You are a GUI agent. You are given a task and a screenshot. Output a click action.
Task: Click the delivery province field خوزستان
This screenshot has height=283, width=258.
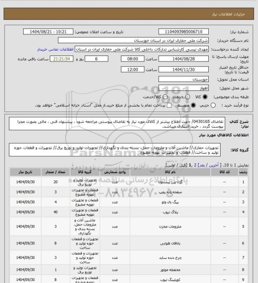(x=184, y=79)
